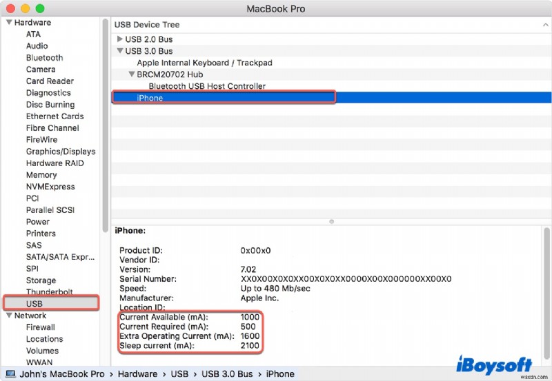The height and width of the screenshot is (381, 552).
Task: Click the green zoom window button
Action: coord(40,8)
